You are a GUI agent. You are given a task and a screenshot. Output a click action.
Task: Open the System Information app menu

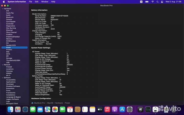tap(17, 2)
